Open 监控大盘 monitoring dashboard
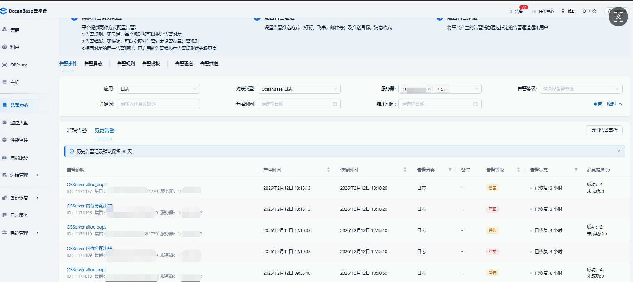 point(19,123)
